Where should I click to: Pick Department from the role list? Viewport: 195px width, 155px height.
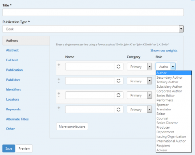point(173,132)
